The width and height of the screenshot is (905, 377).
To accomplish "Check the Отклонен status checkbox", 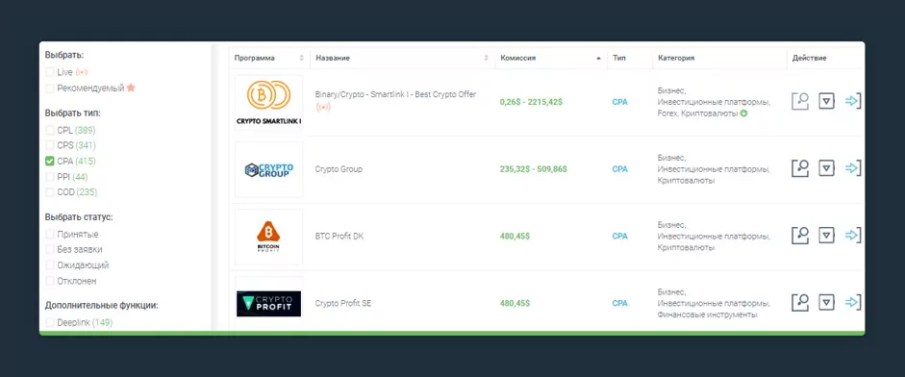I will point(50,281).
